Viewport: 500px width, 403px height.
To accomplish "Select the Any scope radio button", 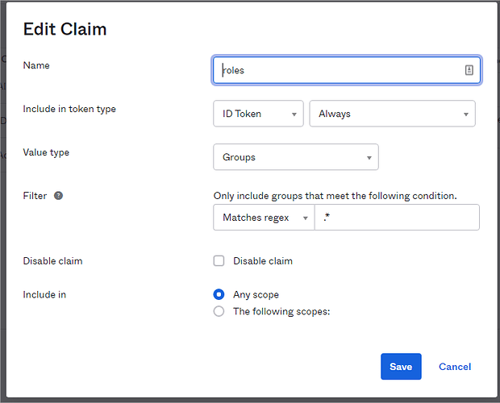I will [219, 295].
